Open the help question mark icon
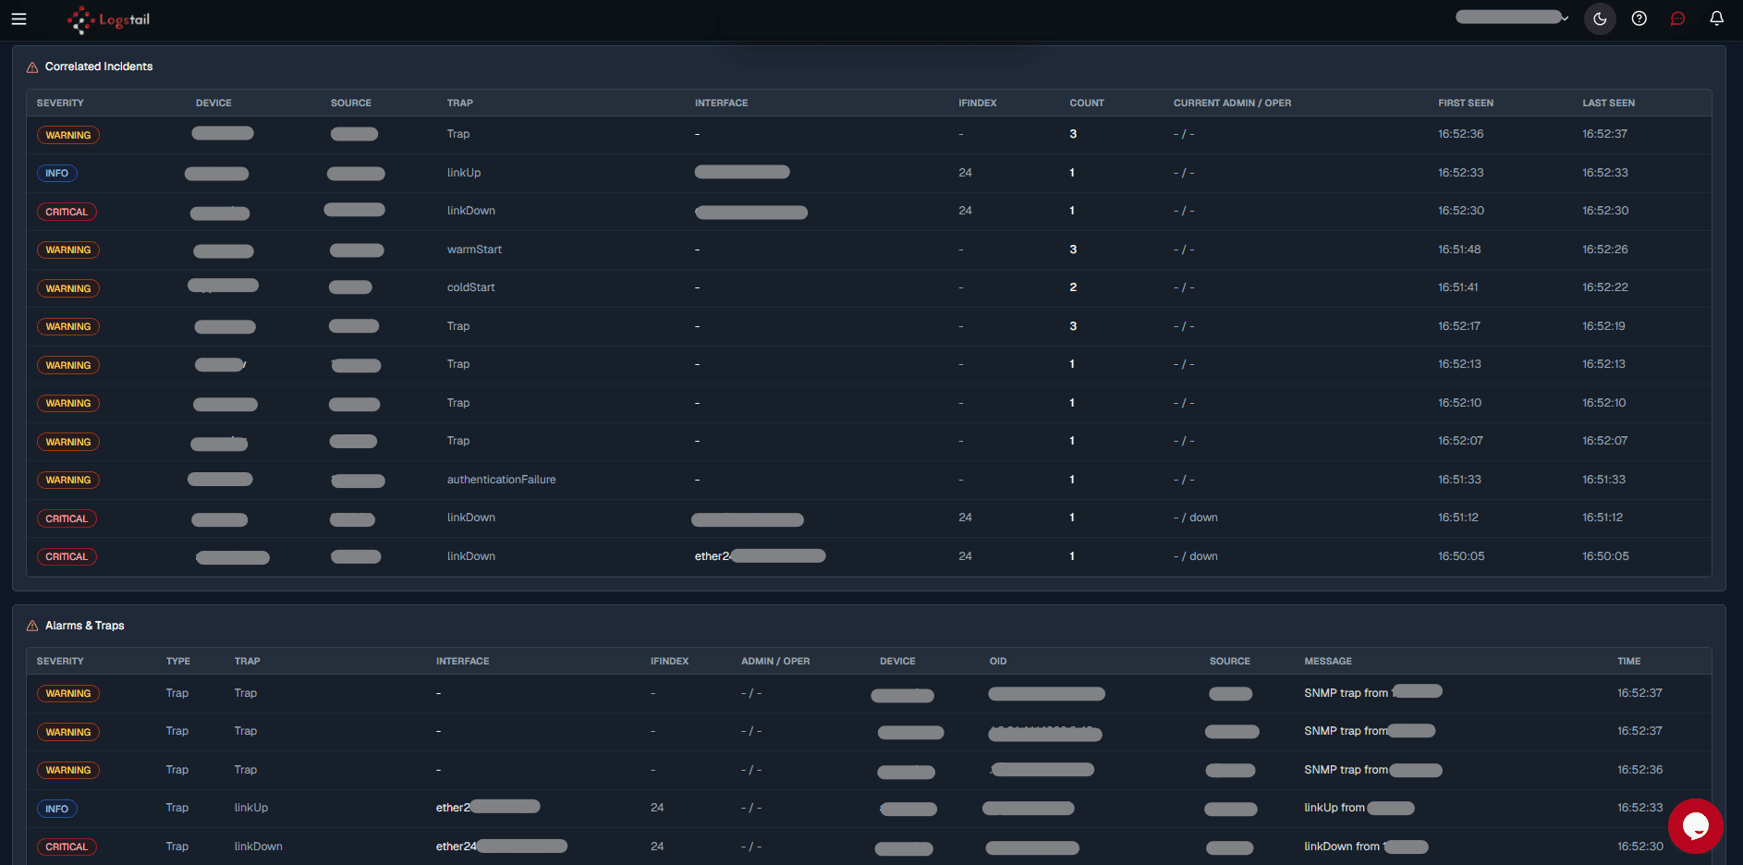Screen dimensions: 1743x865 1639,18
